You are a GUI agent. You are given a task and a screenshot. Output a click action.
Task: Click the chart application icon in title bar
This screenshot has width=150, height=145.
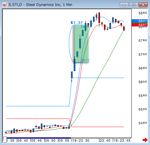[5, 5]
